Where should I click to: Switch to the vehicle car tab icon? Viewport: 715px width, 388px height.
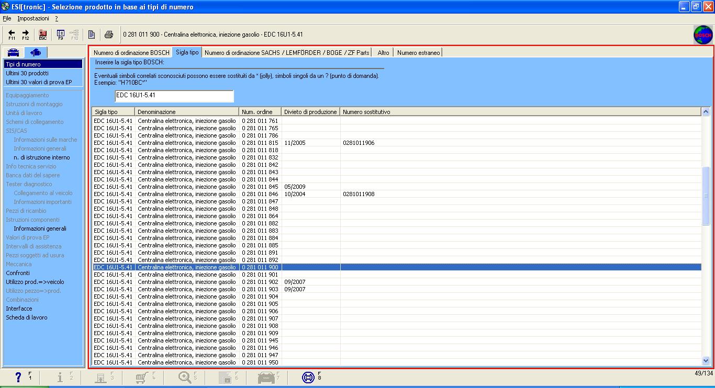tap(14, 52)
